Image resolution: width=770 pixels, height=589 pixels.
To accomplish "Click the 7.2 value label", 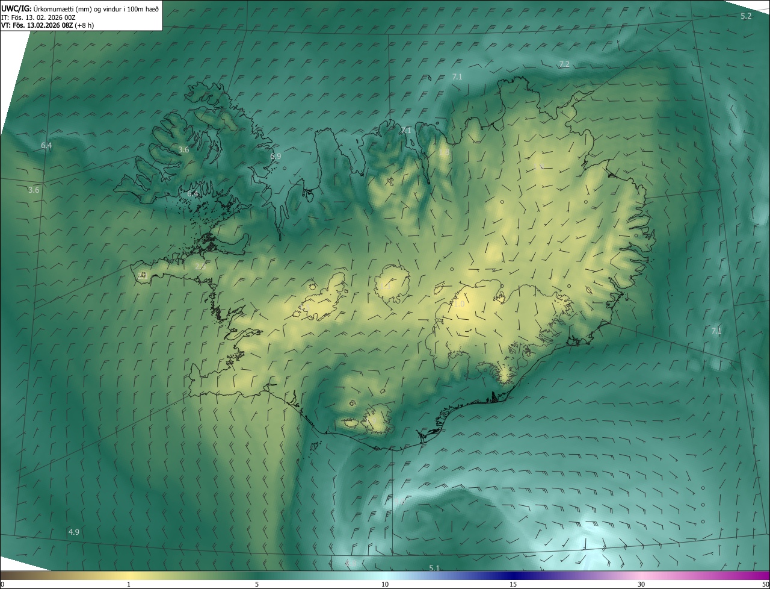I will point(564,64).
